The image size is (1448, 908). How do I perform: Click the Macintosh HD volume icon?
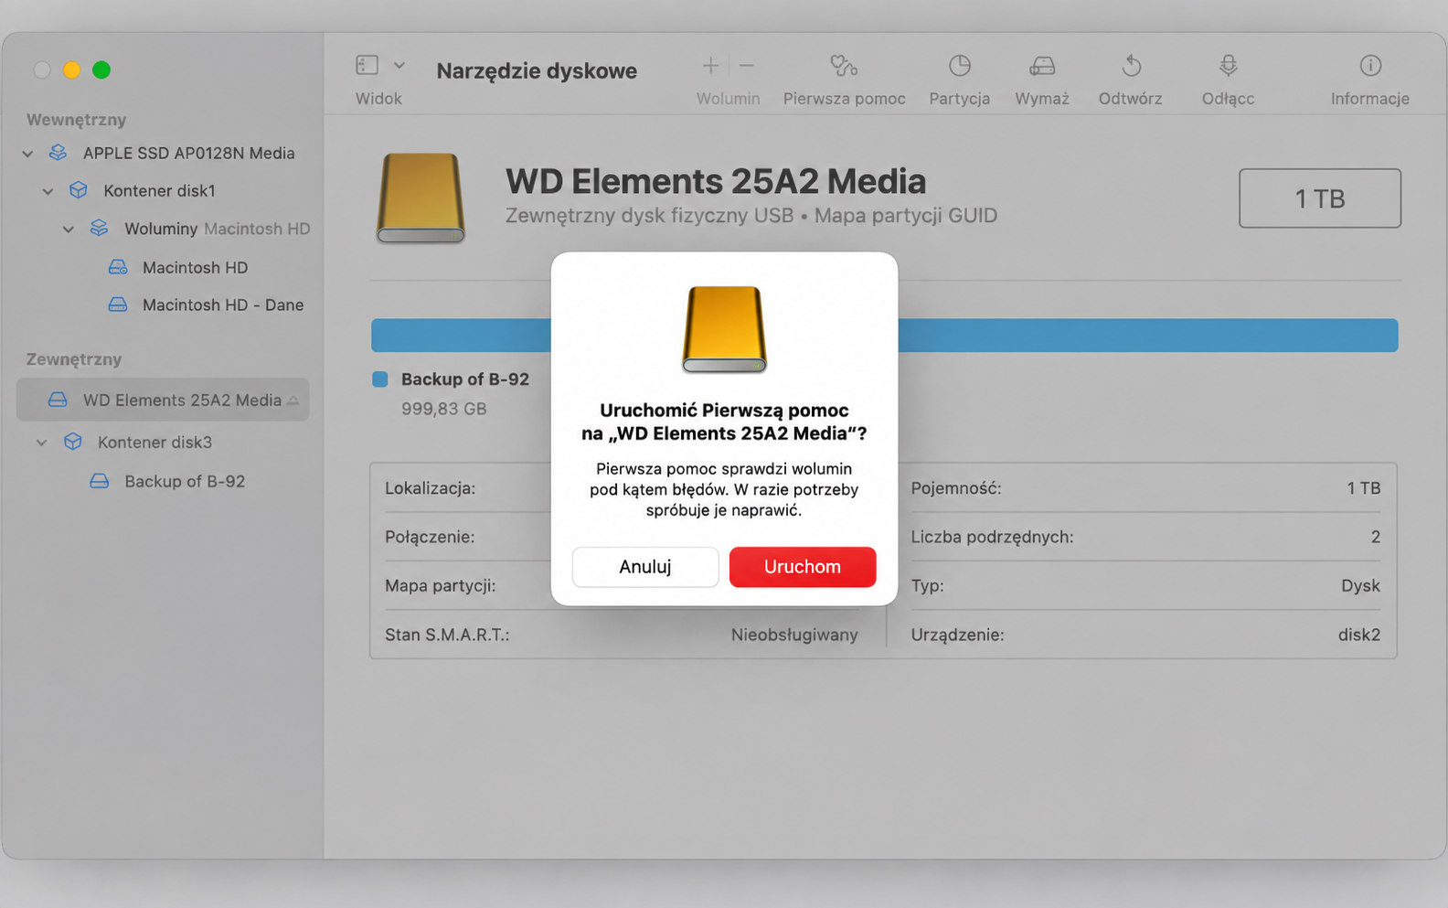coord(118,267)
